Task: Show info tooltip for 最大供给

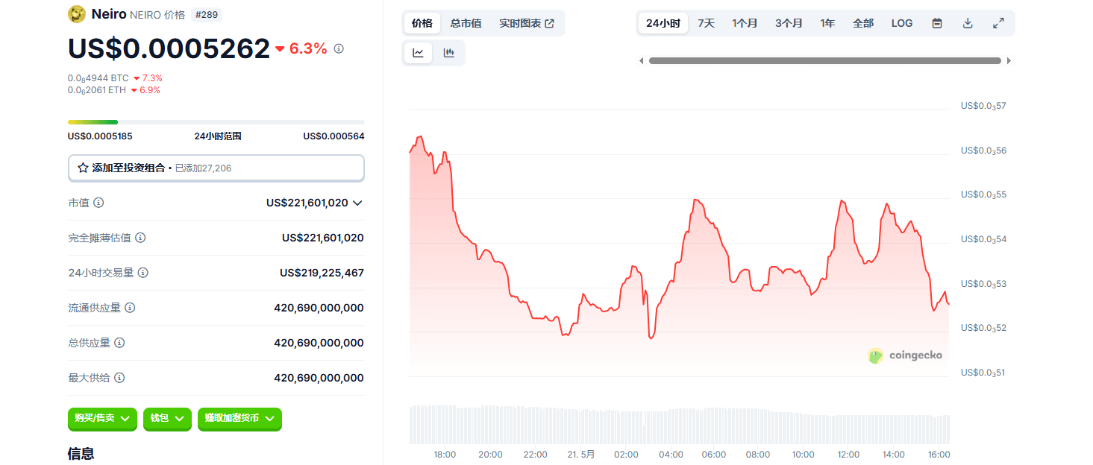Action: pyautogui.click(x=119, y=378)
